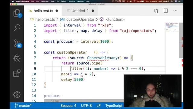Click 'customOperator' on line 6

pos(72,52)
